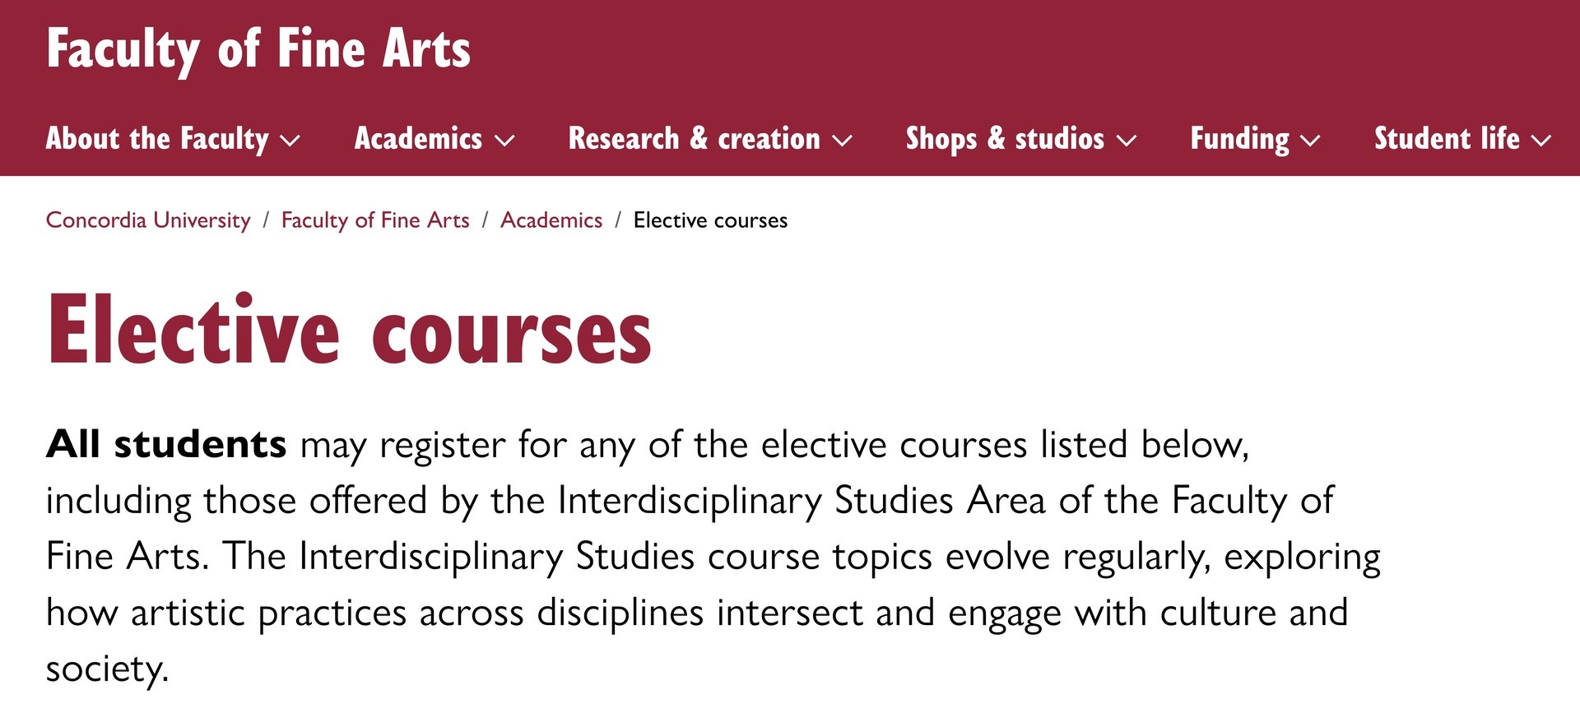Screen dimensions: 1580x722
Task: Follow the Academics breadcrumb link
Action: pos(551,220)
